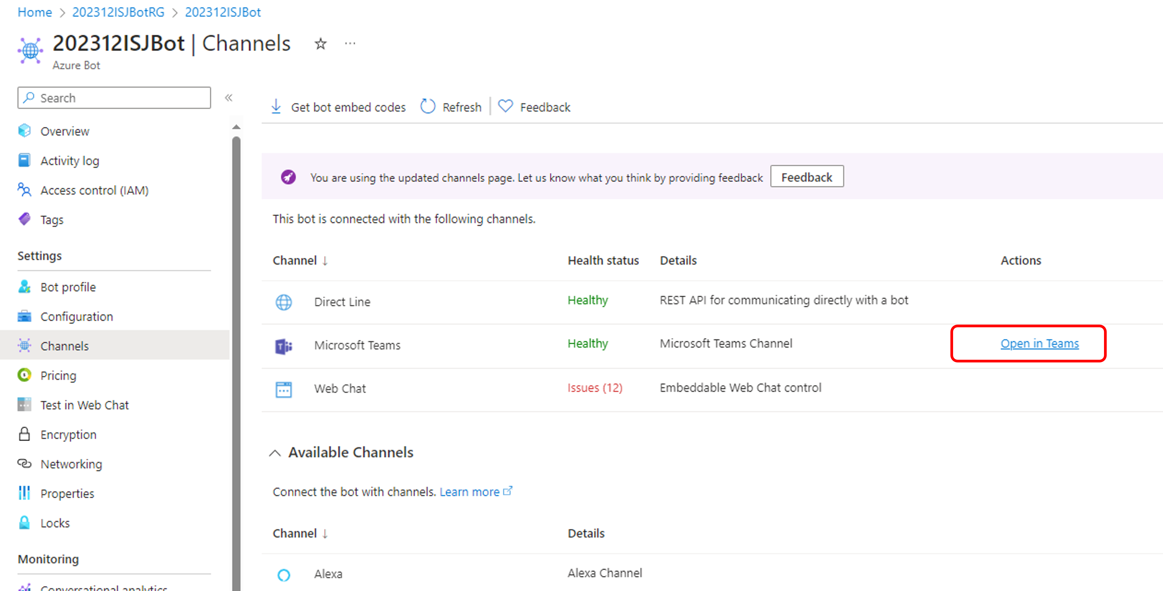Collapse the Available Channels section

275,453
